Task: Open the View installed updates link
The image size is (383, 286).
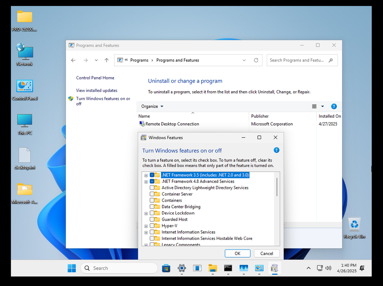Action: [x=97, y=90]
